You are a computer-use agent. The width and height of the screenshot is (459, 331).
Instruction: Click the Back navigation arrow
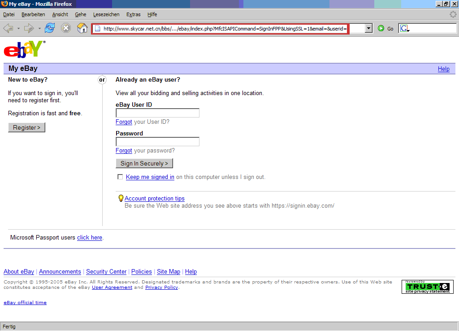click(8, 28)
